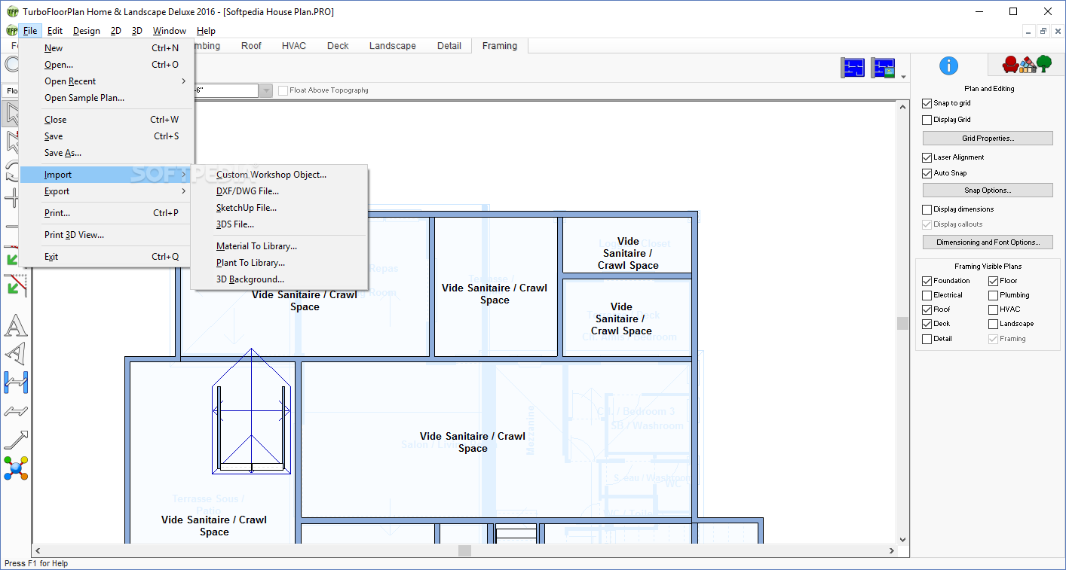1066x570 pixels.
Task: Show the Electrical plan
Action: pyautogui.click(x=927, y=295)
